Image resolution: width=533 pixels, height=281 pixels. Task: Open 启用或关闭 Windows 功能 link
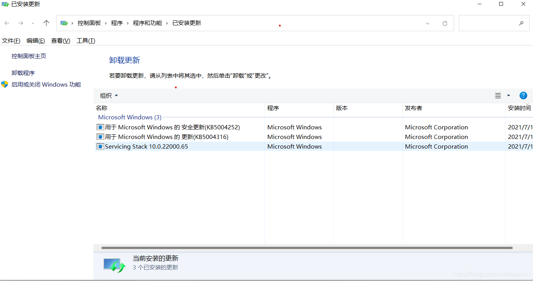point(46,84)
